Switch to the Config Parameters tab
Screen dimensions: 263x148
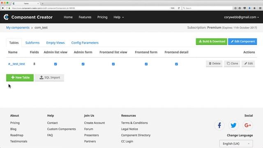85,43
